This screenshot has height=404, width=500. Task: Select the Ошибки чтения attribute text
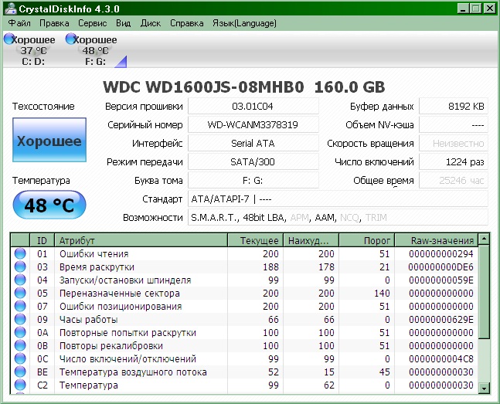tap(94, 254)
